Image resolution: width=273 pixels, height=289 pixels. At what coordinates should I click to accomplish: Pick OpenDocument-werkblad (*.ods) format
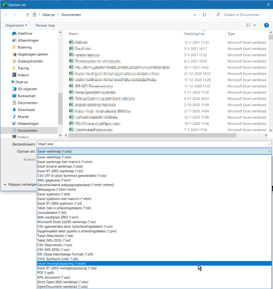click(x=62, y=287)
